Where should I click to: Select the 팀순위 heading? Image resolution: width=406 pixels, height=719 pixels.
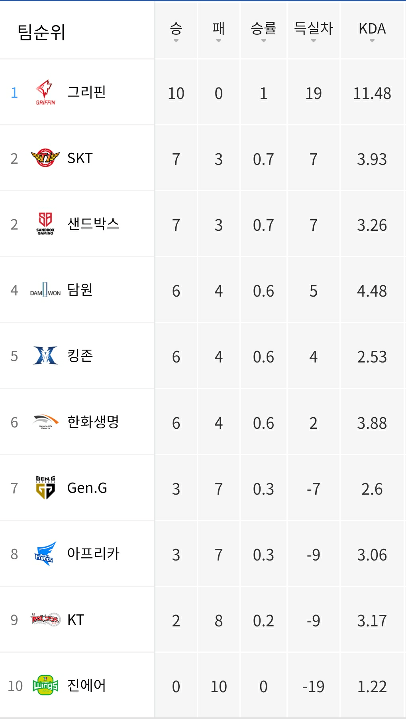(x=41, y=32)
